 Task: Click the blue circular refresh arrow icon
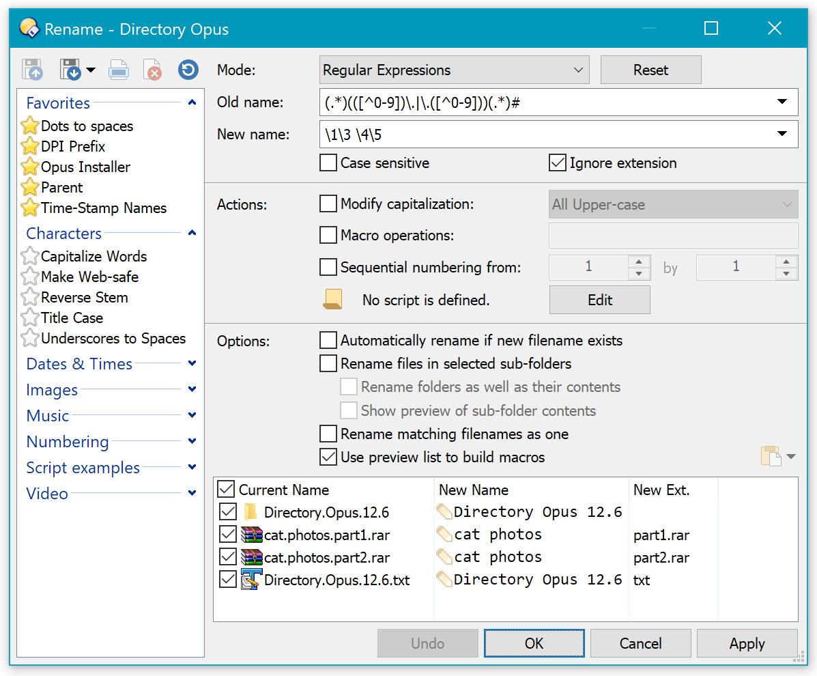188,70
